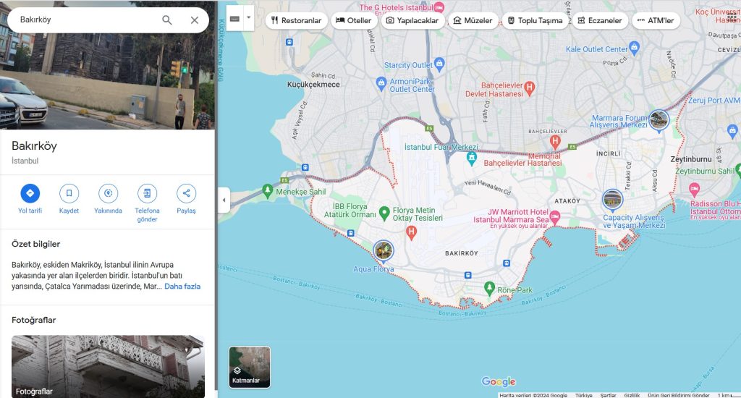Click Bahçelievler Devlet Hastanesi hospital pin
This screenshot has height=398, width=741.
point(529,88)
